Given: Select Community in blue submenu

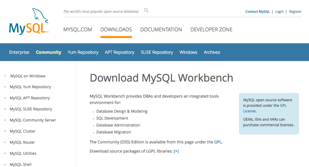Looking at the screenshot, I should coord(49,52).
